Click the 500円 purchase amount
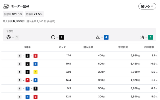 click(102, 88)
